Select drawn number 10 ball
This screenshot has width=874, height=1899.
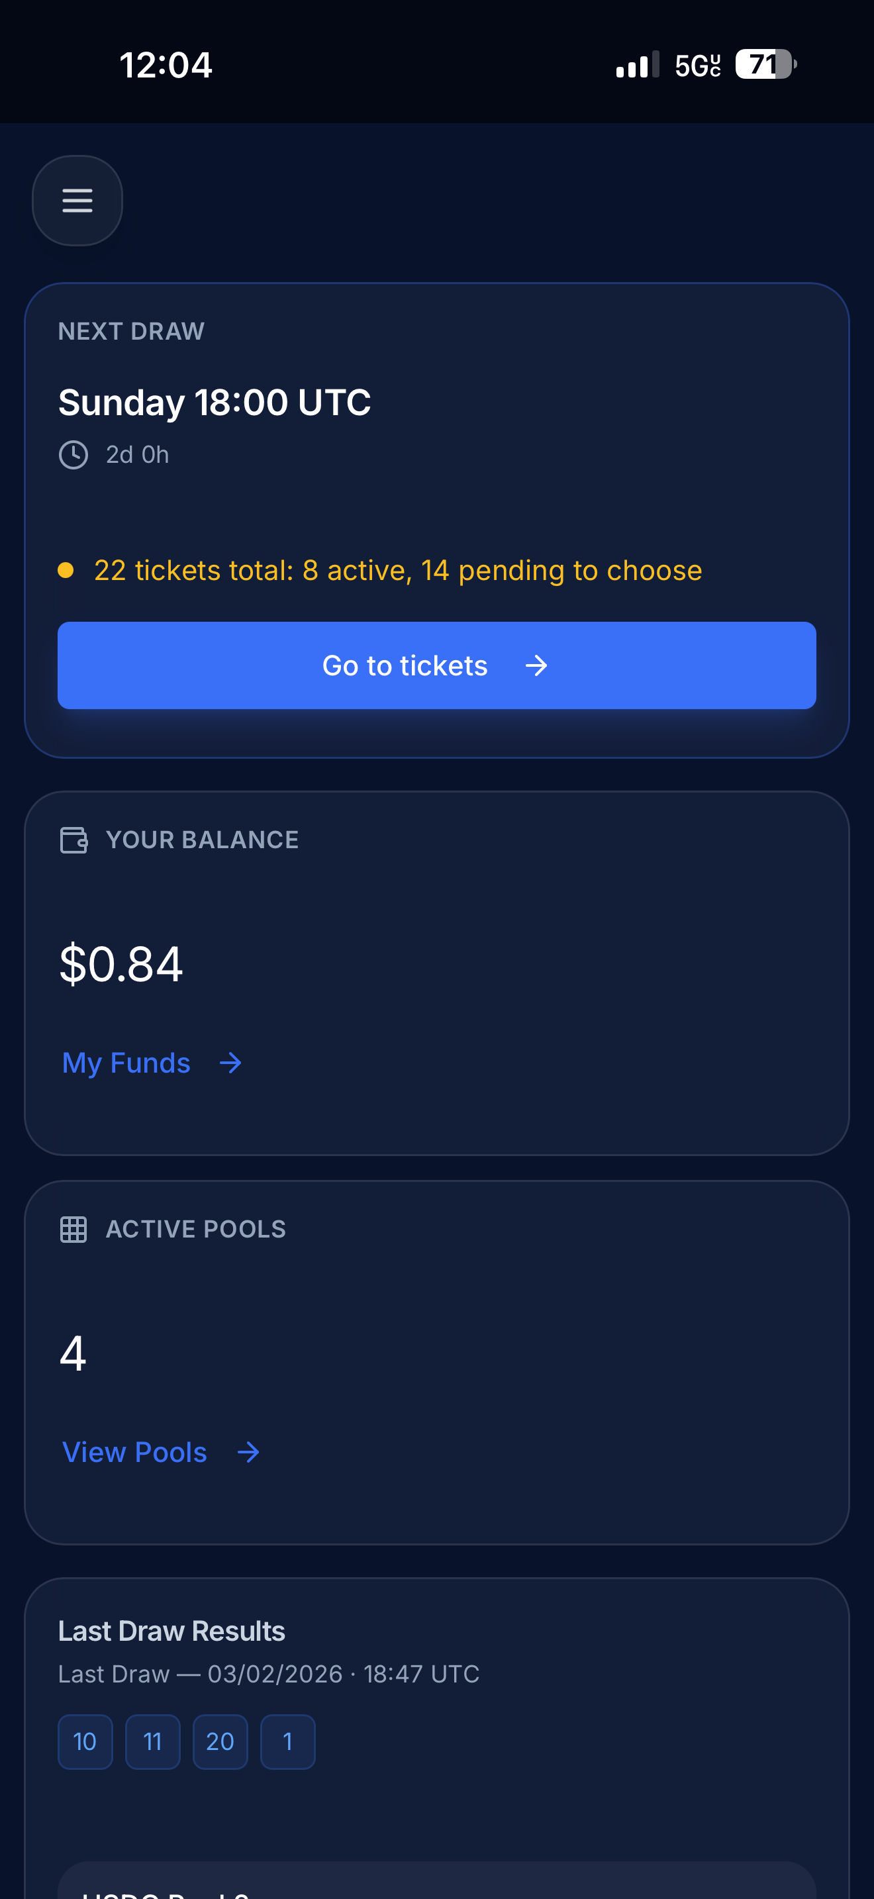coord(85,1741)
